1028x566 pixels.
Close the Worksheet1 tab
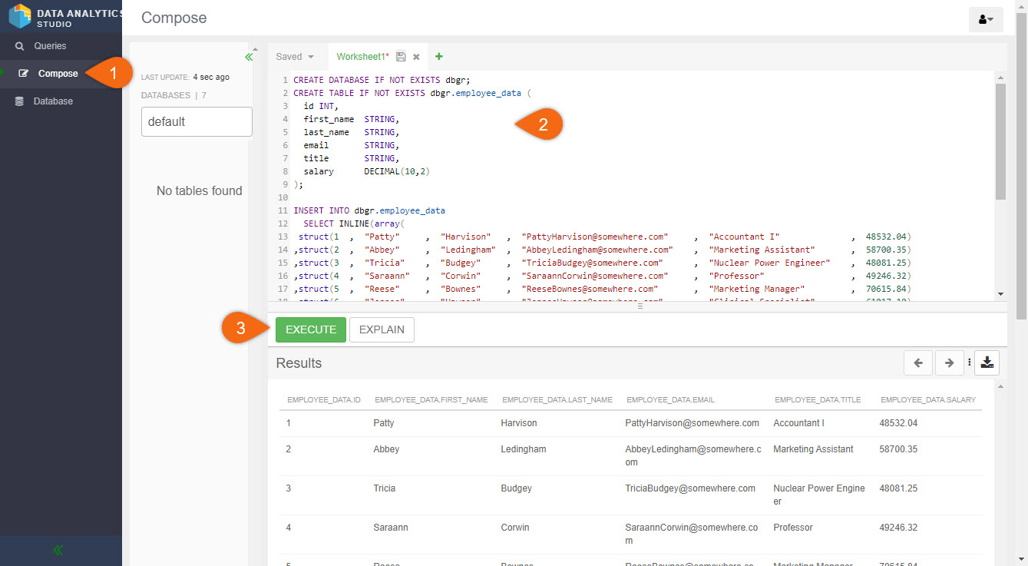coord(416,57)
